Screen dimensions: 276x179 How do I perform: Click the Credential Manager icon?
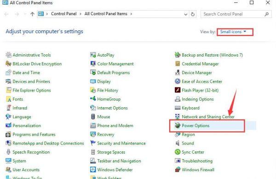178,64
